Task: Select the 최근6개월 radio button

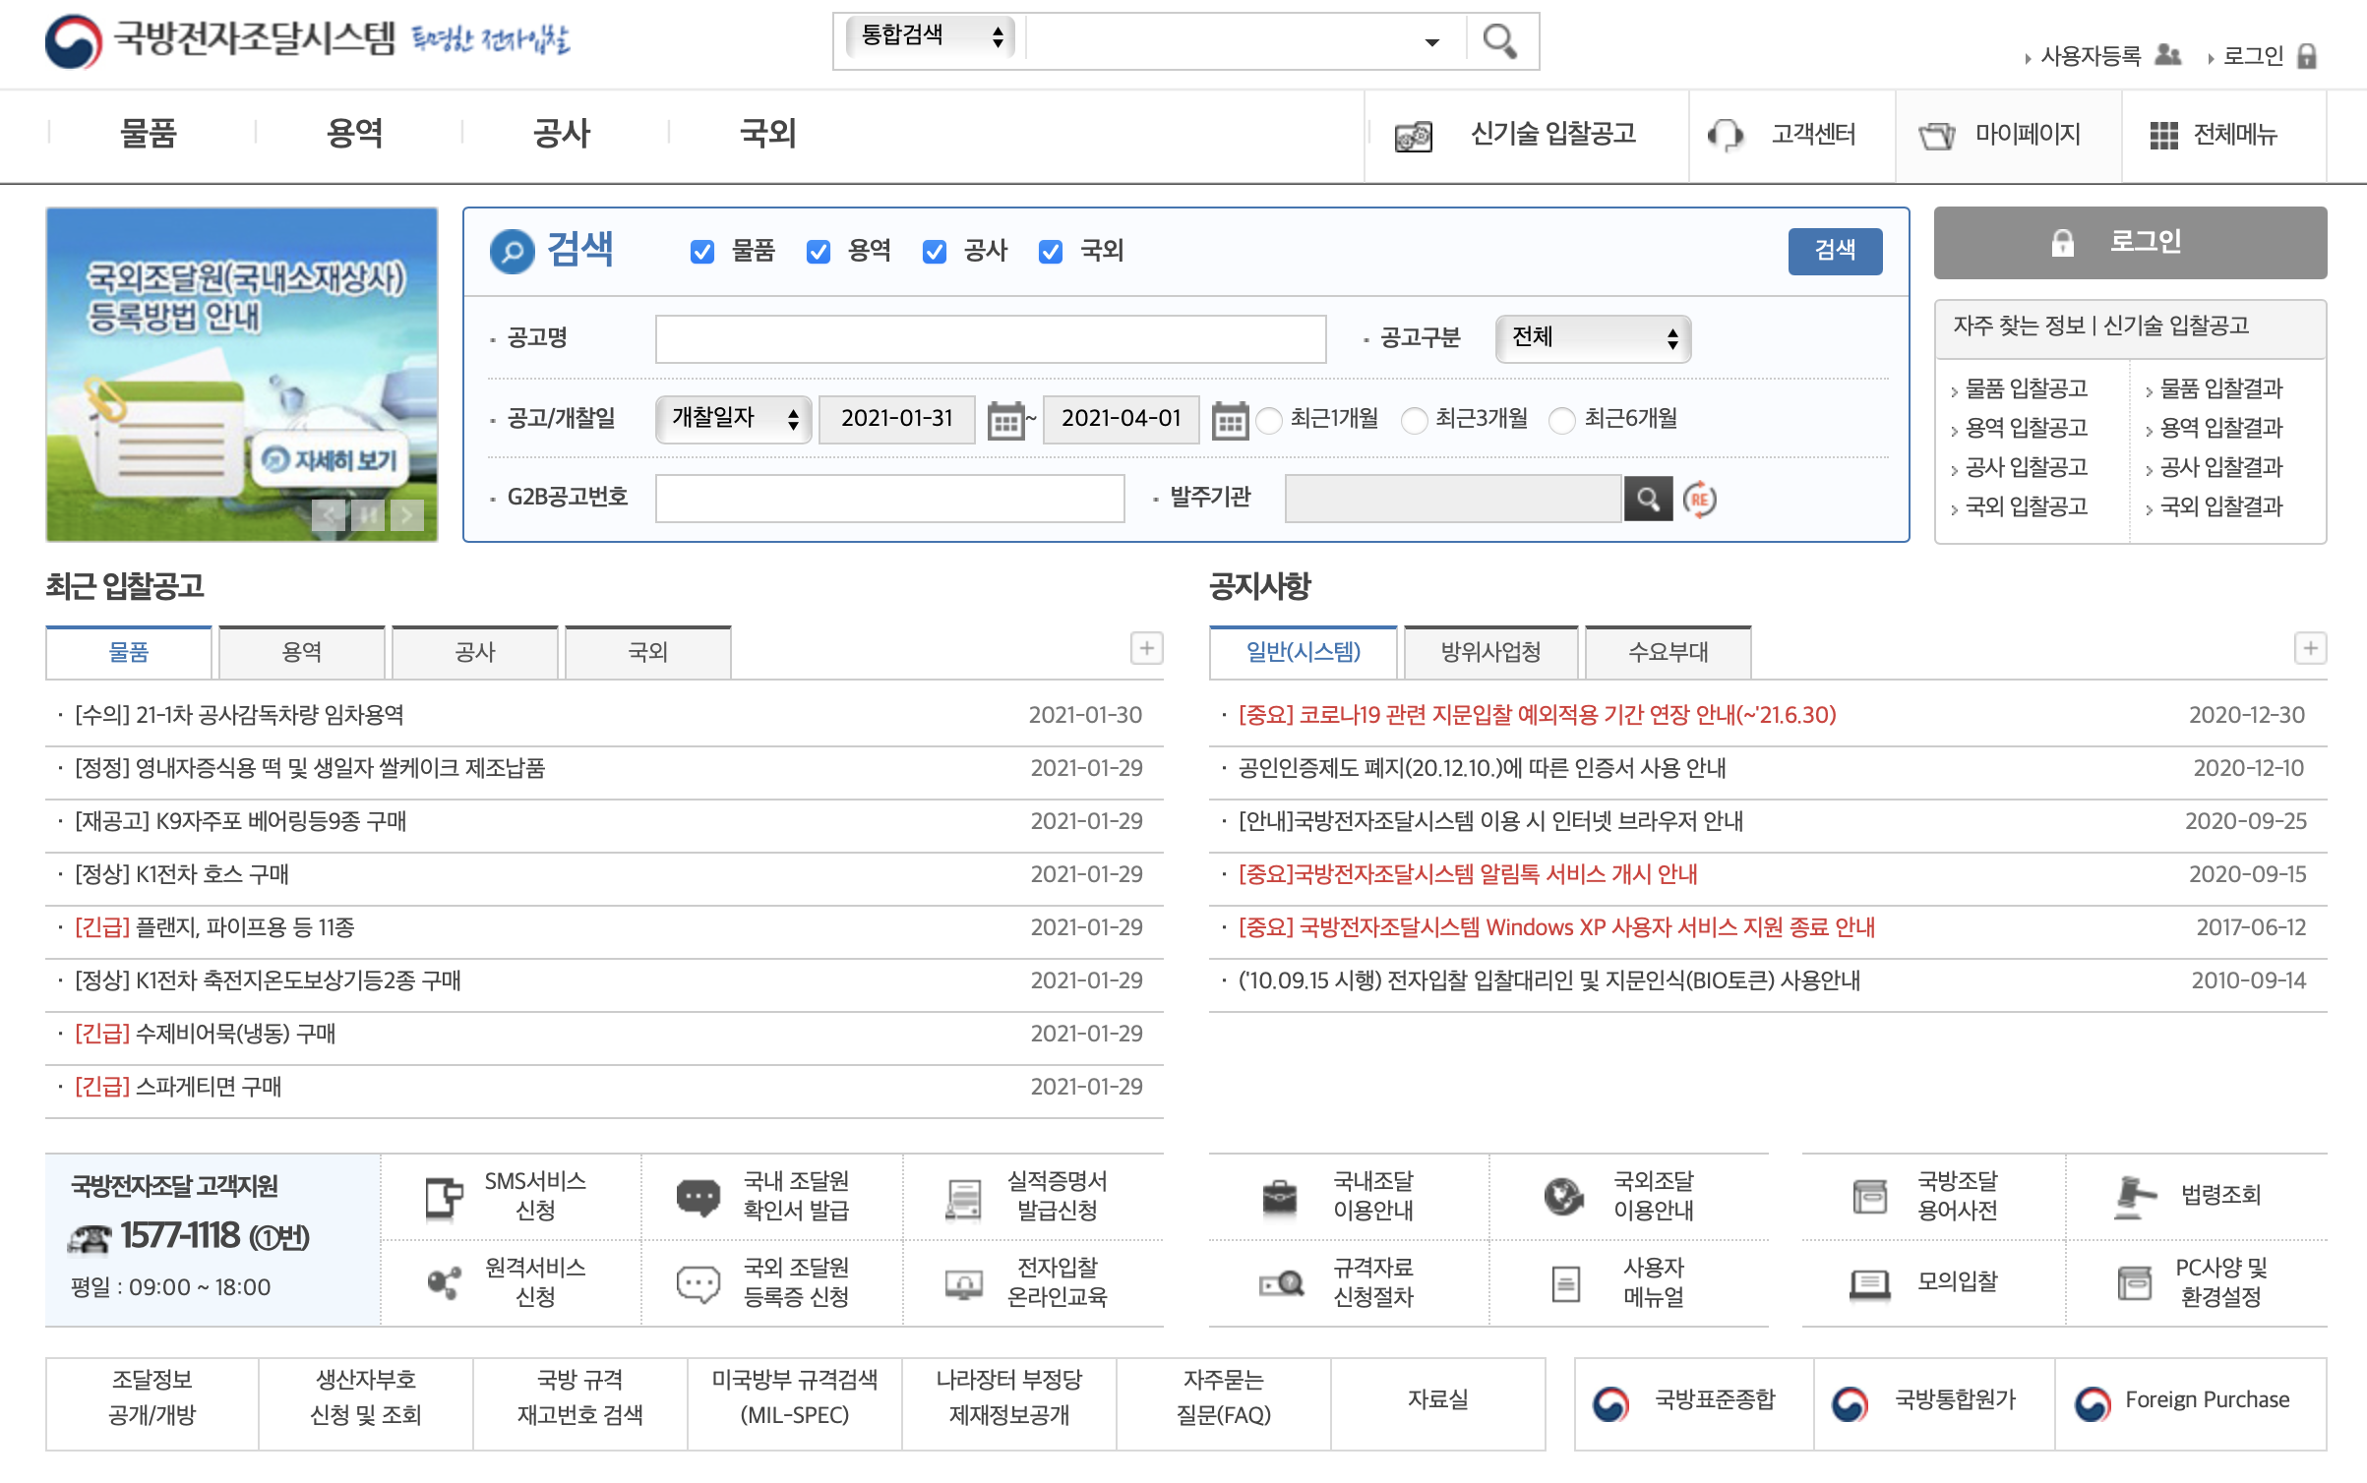Action: click(x=1561, y=420)
